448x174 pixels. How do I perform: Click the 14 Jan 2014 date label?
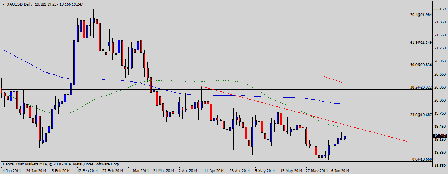click(x=11, y=171)
